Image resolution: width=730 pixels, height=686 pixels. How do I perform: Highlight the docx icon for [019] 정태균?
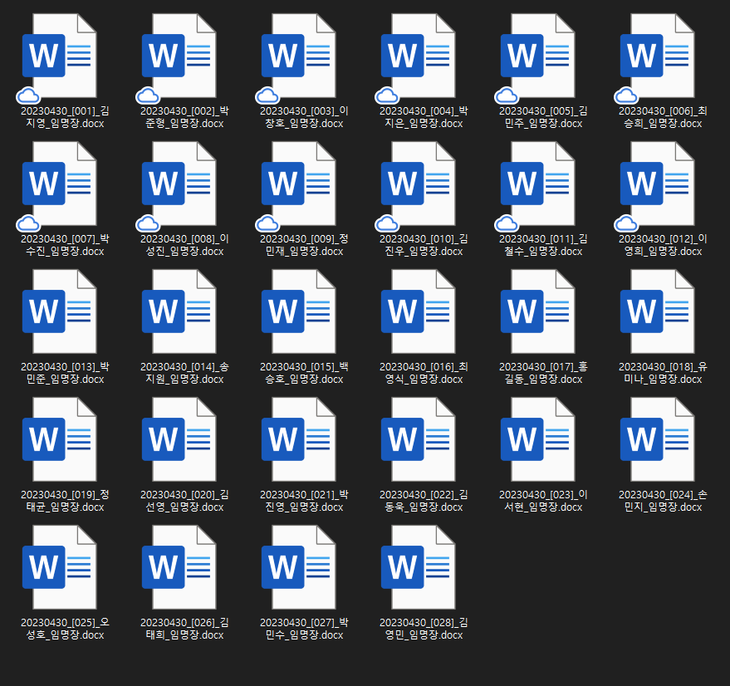(60, 439)
